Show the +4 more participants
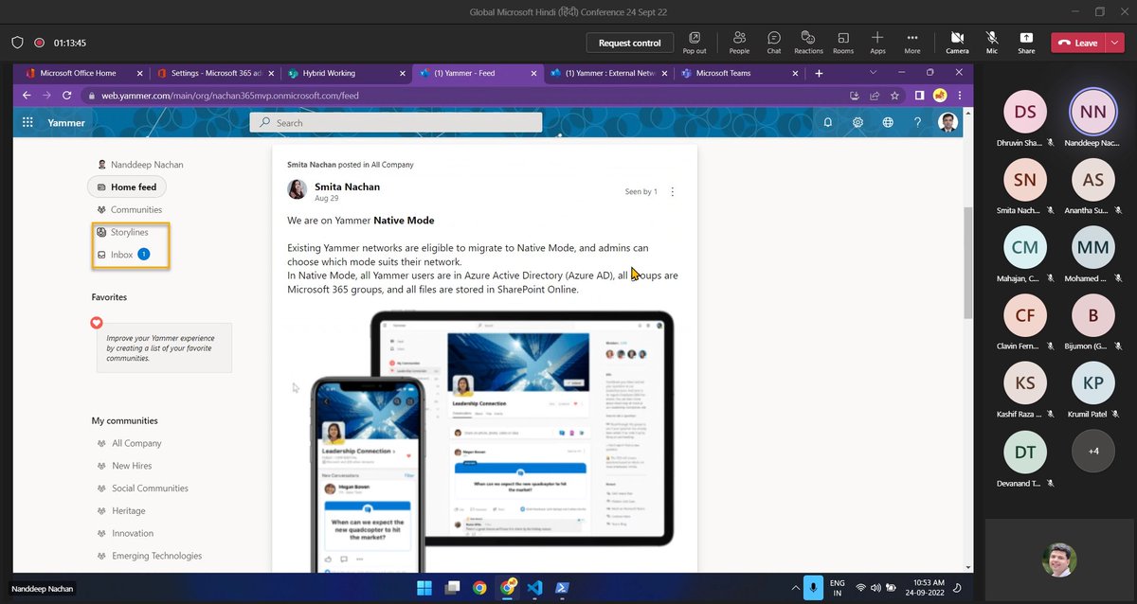The height and width of the screenshot is (604, 1137). 1092,452
